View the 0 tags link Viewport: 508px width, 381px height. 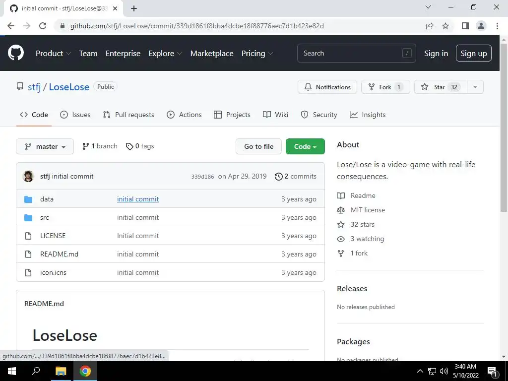(139, 146)
